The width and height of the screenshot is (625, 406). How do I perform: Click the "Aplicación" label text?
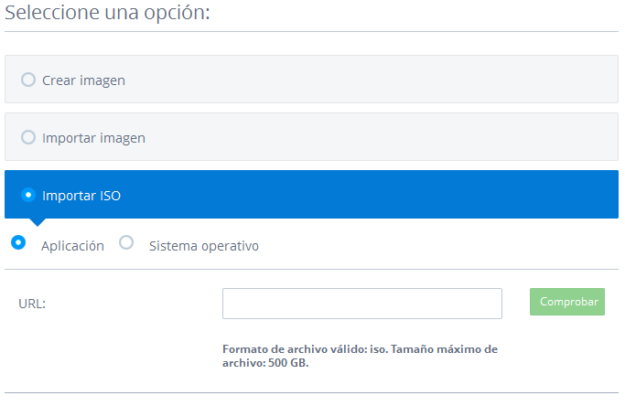click(72, 246)
